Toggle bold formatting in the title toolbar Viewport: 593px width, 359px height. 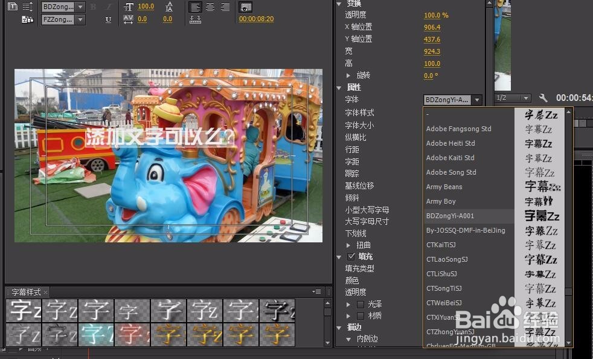[x=93, y=7]
